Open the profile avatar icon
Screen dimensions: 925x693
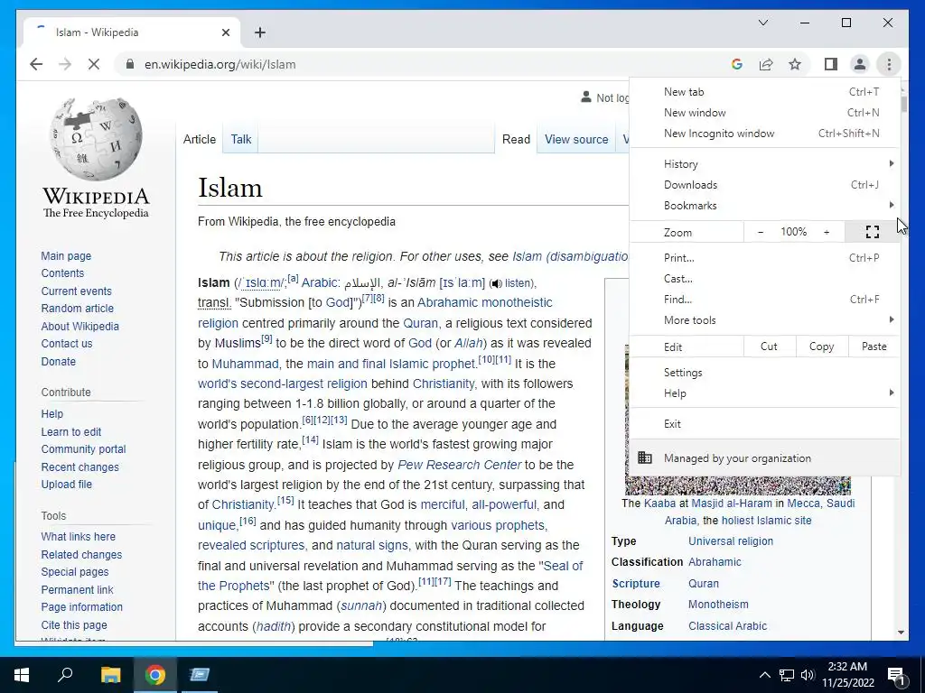pyautogui.click(x=860, y=64)
